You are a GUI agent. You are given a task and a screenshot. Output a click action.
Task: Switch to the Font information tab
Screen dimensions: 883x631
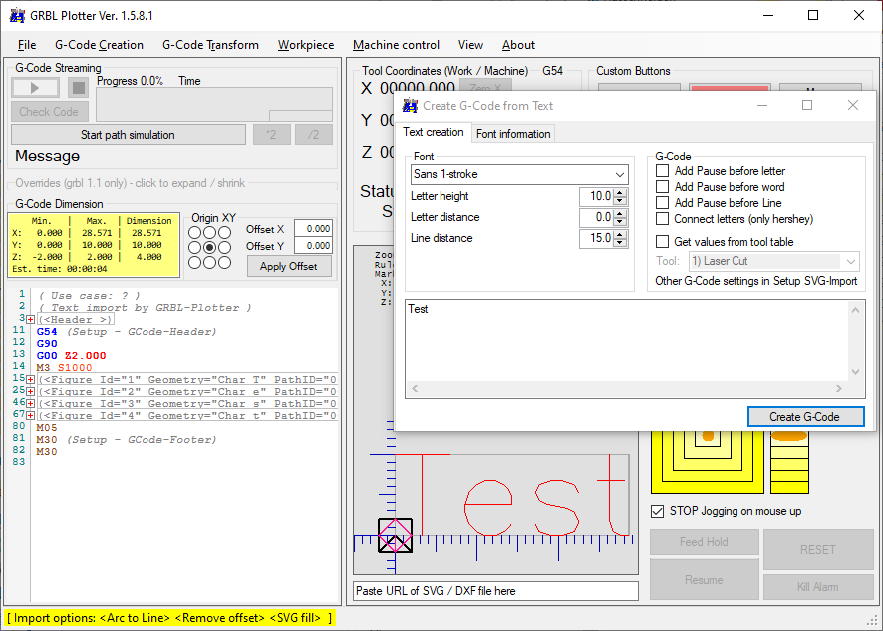click(x=512, y=132)
